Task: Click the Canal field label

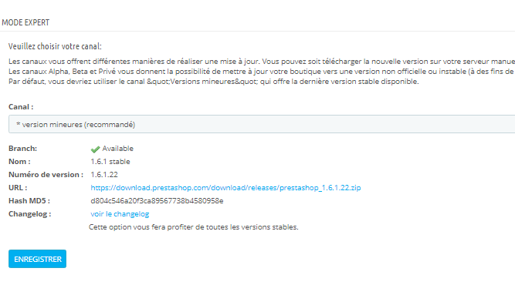Action: coord(21,107)
